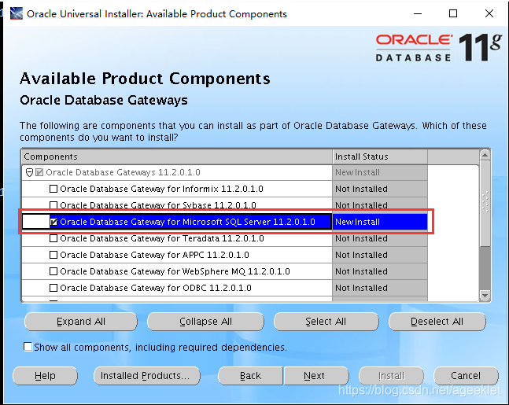
Task: Select the 'Oracle Database Gateway for Teradata 11.2.0.1.0' row text
Action: pyautogui.click(x=161, y=238)
